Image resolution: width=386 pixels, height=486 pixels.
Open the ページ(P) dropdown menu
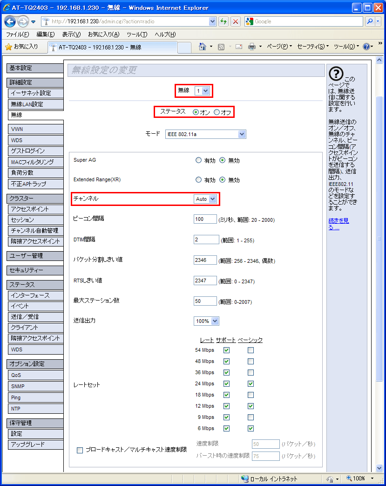coord(279,47)
